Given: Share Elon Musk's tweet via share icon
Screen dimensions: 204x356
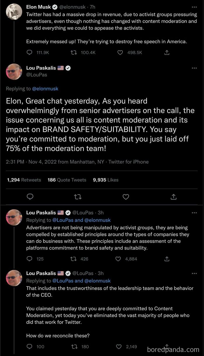Looking at the screenshot, I should tap(167, 53).
